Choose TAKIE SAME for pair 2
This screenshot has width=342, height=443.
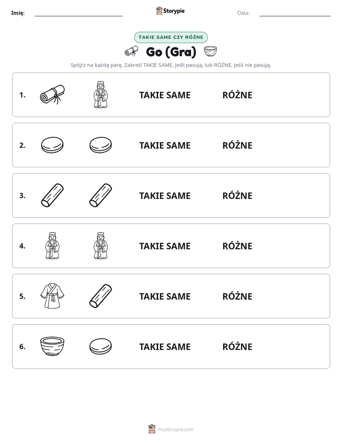165,145
